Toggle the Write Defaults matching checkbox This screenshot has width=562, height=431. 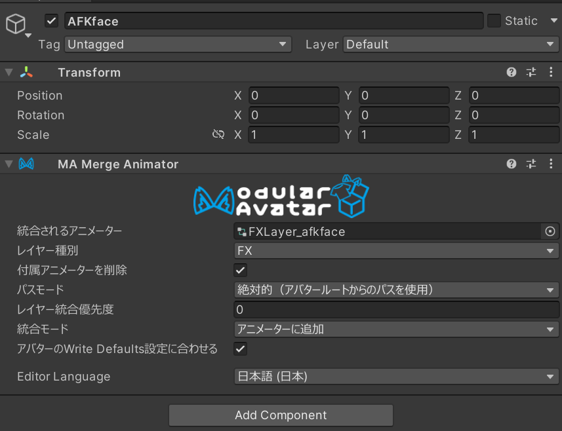(x=241, y=348)
